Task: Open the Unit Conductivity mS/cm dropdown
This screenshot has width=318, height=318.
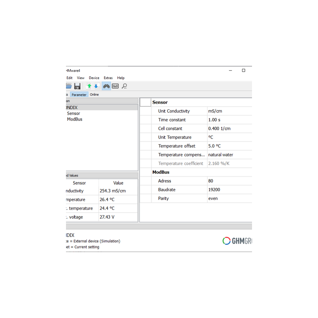Action: [x=217, y=111]
